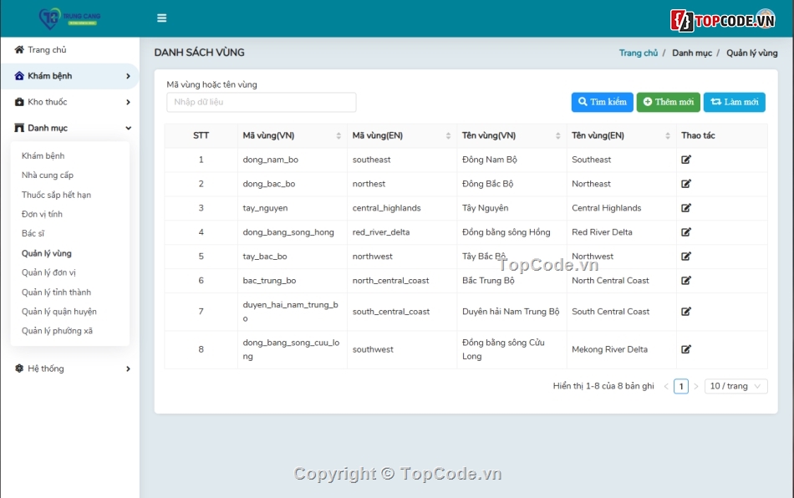
Task: Open Quản lý tỉnh thành menu item
Action: (56, 292)
